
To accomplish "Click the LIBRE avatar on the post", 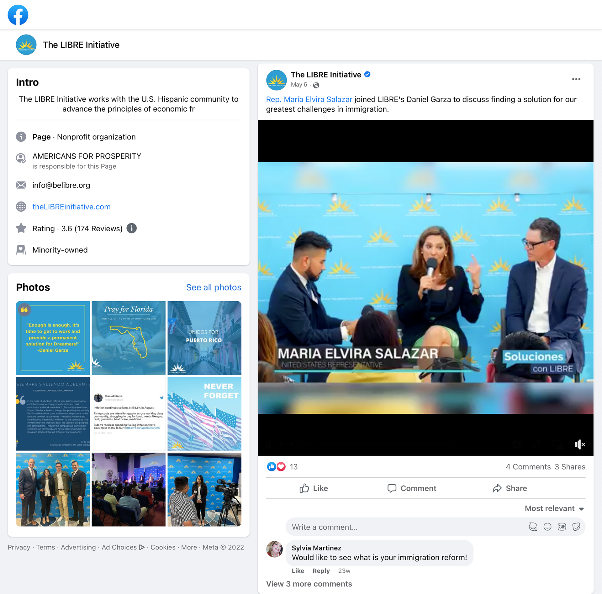I will (276, 80).
